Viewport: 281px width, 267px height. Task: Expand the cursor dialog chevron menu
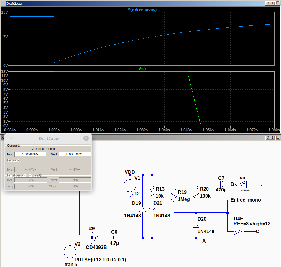pos(11,138)
